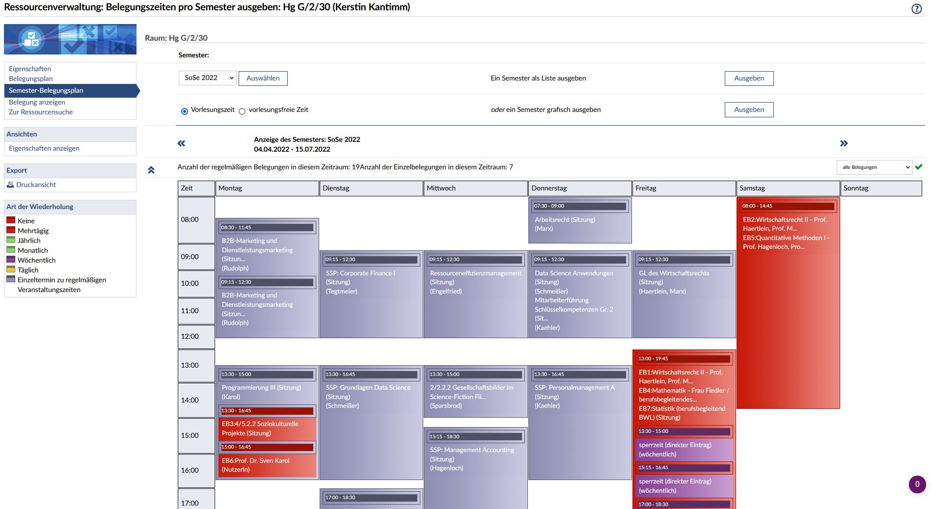
Task: Click the resource management banner image
Action: click(x=70, y=39)
